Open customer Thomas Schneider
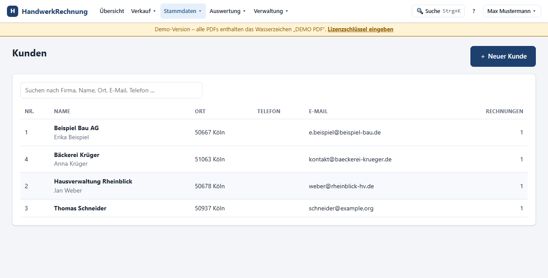This screenshot has height=278, width=548. point(80,208)
